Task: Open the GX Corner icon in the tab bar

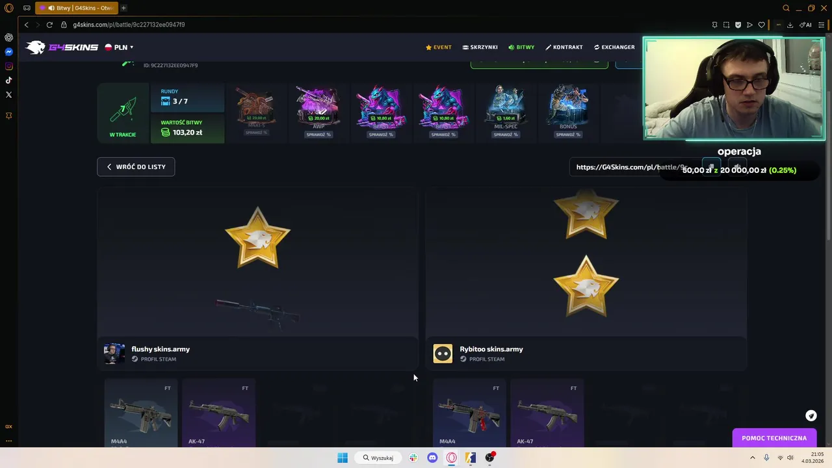Action: point(27,8)
